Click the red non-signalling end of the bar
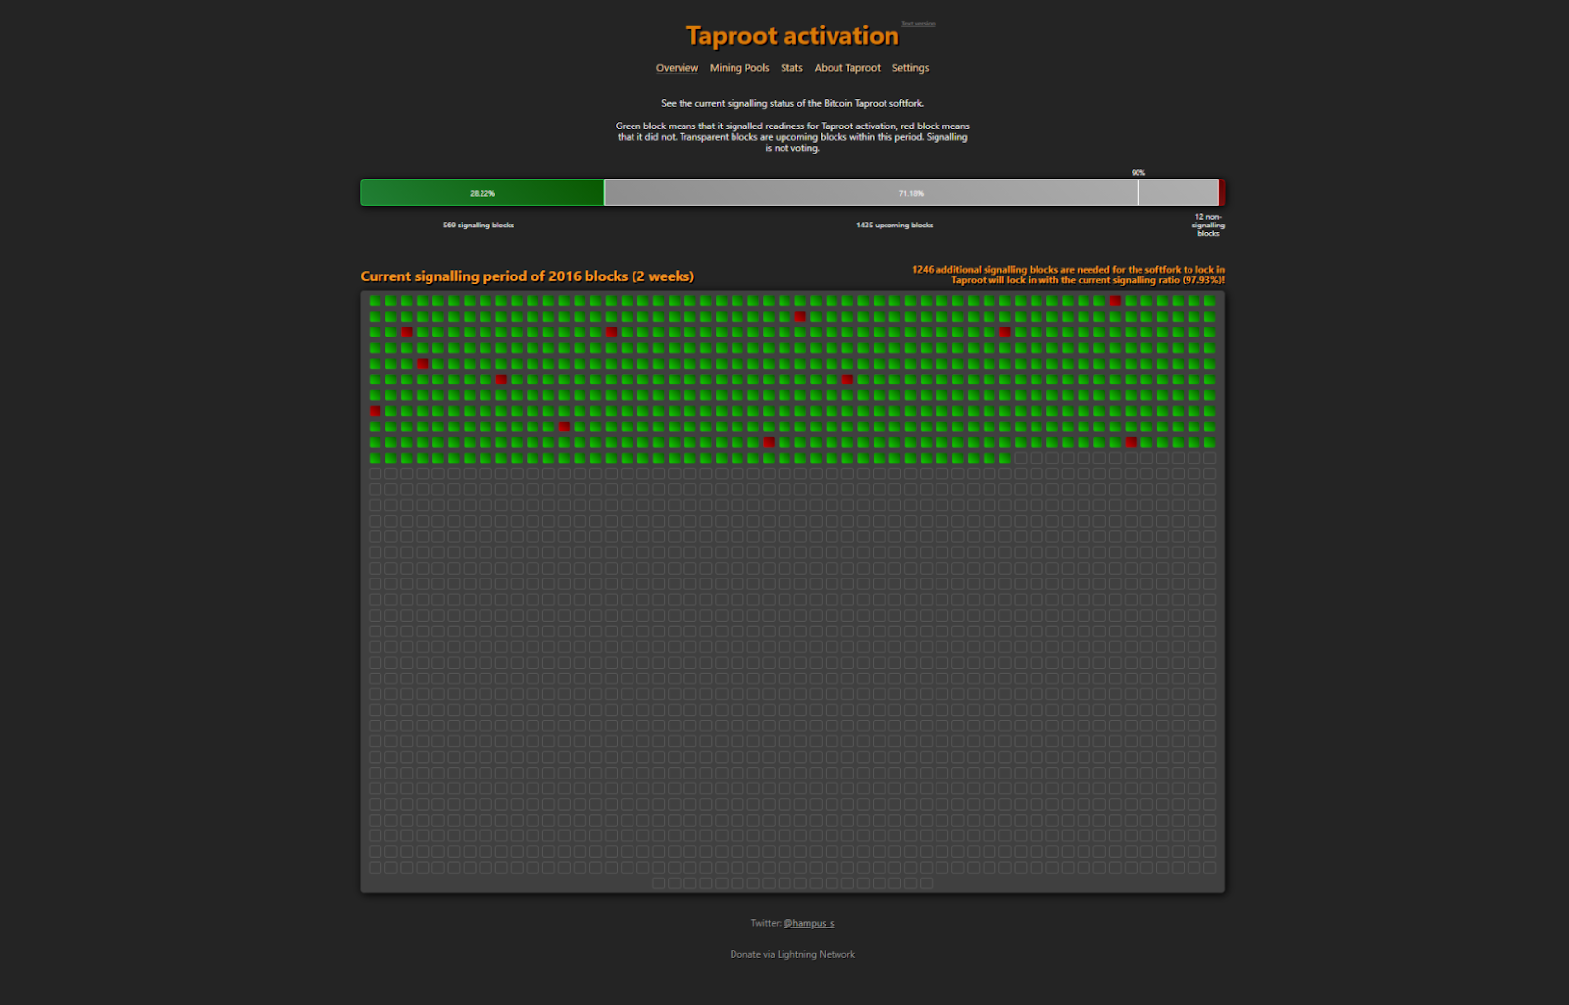The image size is (1569, 1005). pos(1222,193)
